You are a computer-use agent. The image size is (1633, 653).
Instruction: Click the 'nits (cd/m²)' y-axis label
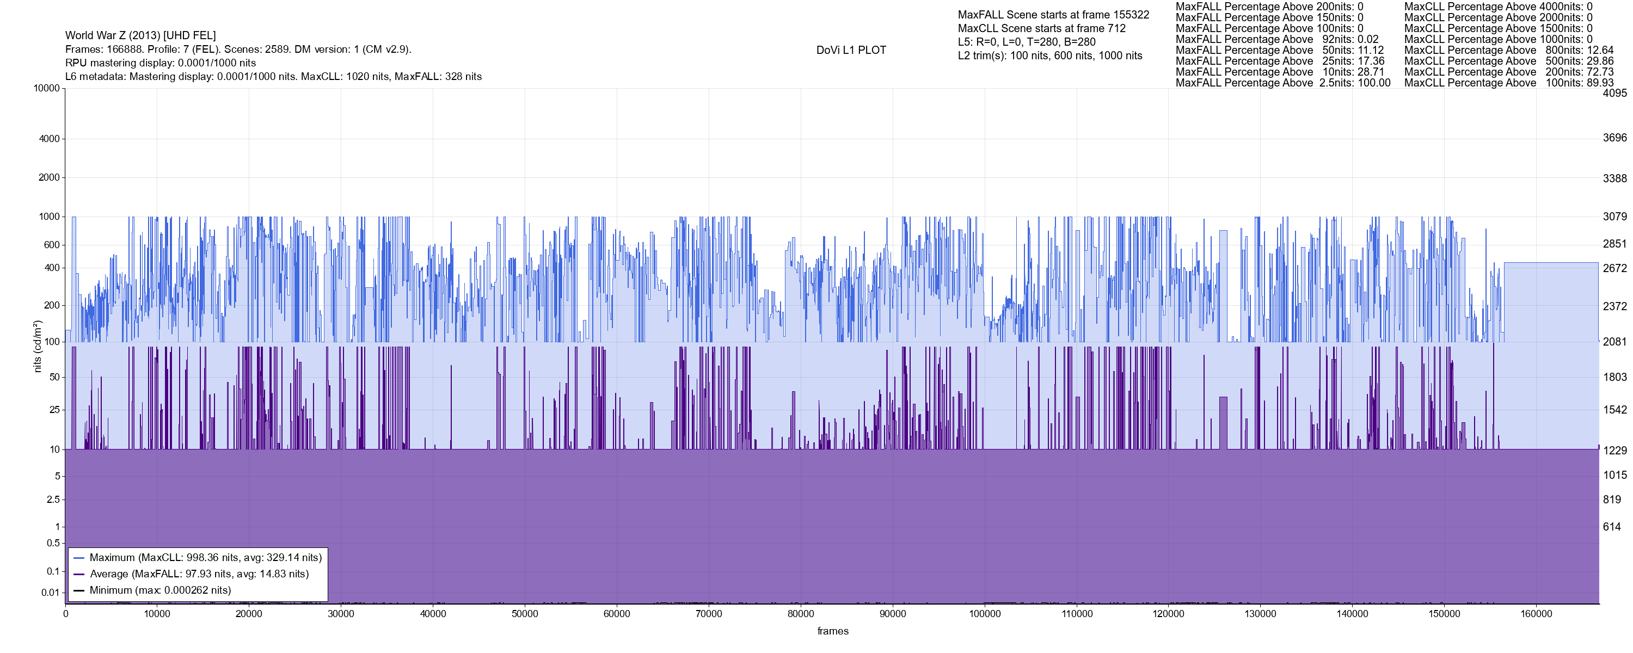38,346
